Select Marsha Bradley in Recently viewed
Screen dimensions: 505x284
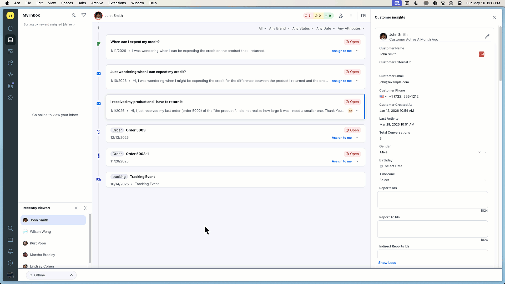coord(53,255)
